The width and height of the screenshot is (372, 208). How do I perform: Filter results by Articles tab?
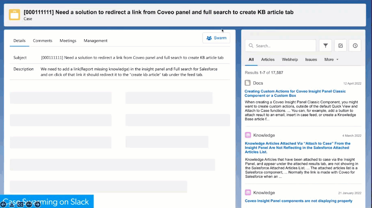click(268, 59)
